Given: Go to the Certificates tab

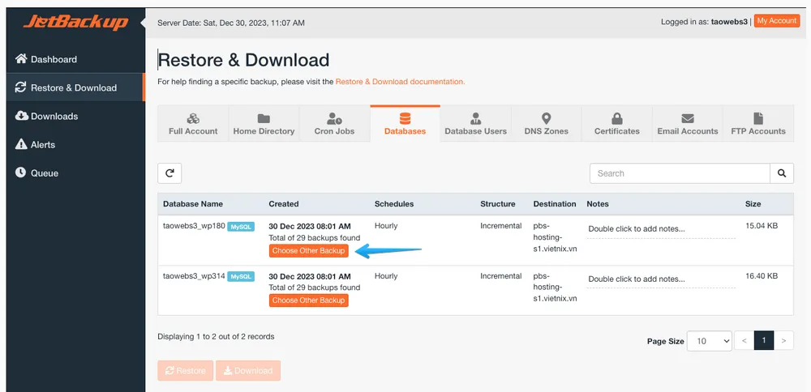Looking at the screenshot, I should coord(616,124).
